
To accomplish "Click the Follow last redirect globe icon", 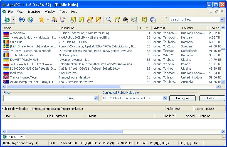I will coord(30,20).
